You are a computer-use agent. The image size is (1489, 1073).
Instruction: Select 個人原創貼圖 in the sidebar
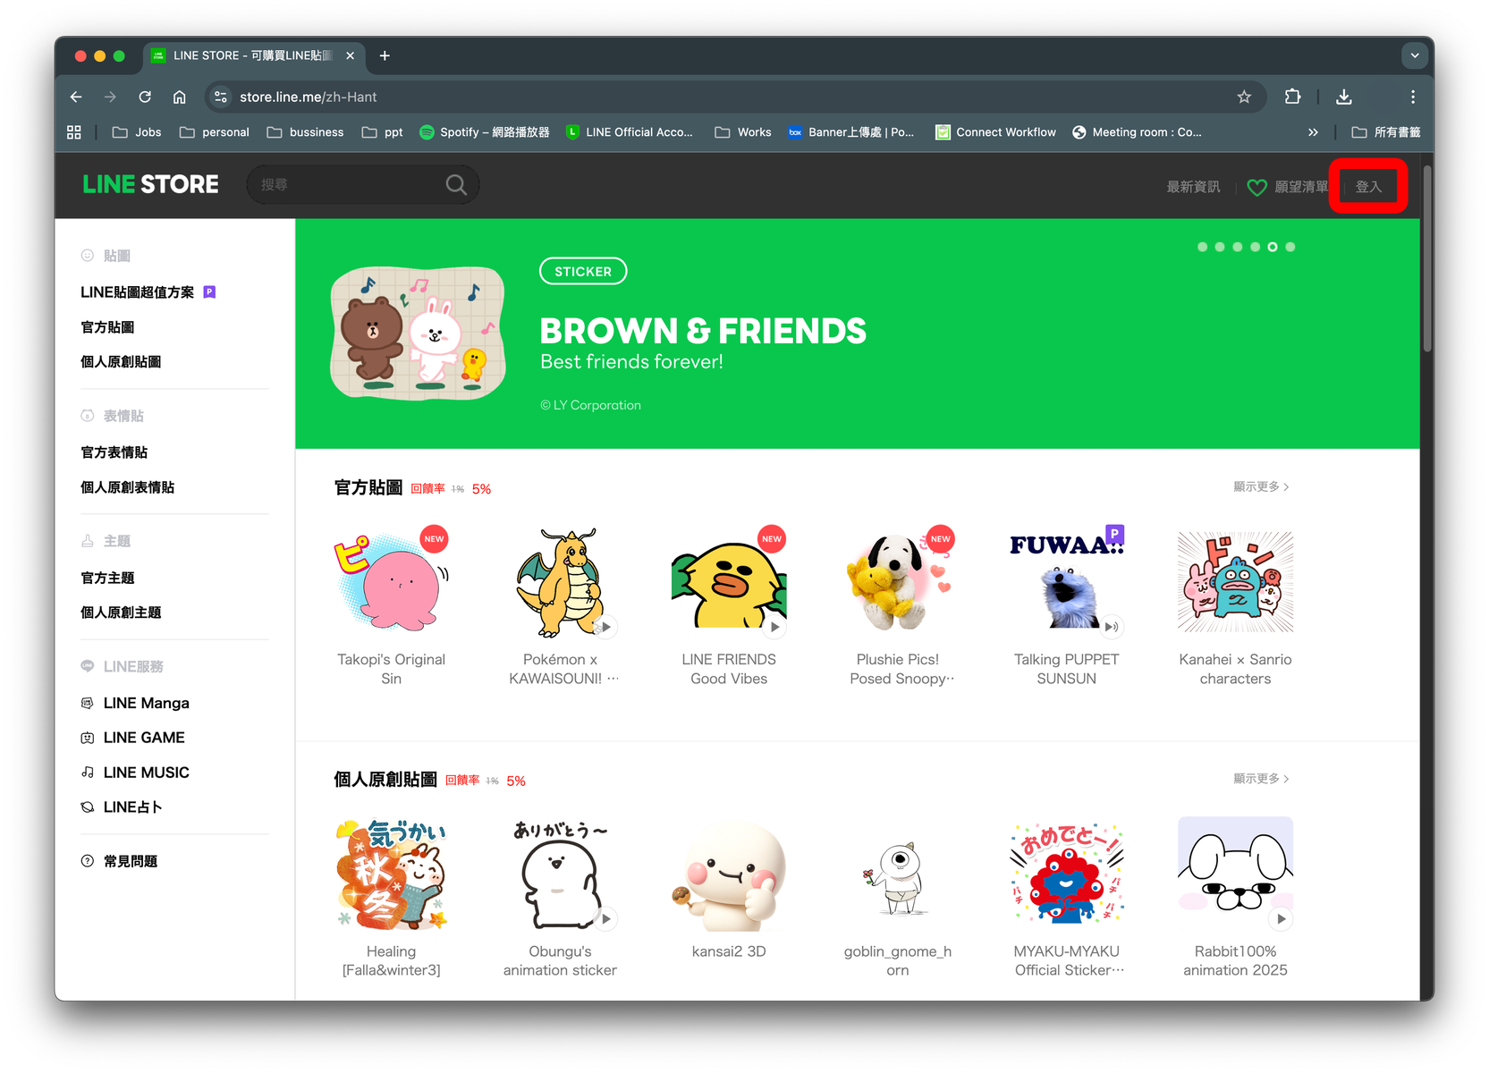point(121,362)
